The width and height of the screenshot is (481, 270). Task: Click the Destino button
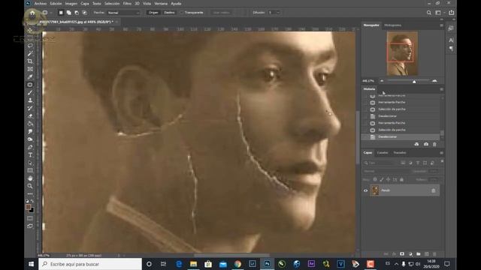click(169, 13)
